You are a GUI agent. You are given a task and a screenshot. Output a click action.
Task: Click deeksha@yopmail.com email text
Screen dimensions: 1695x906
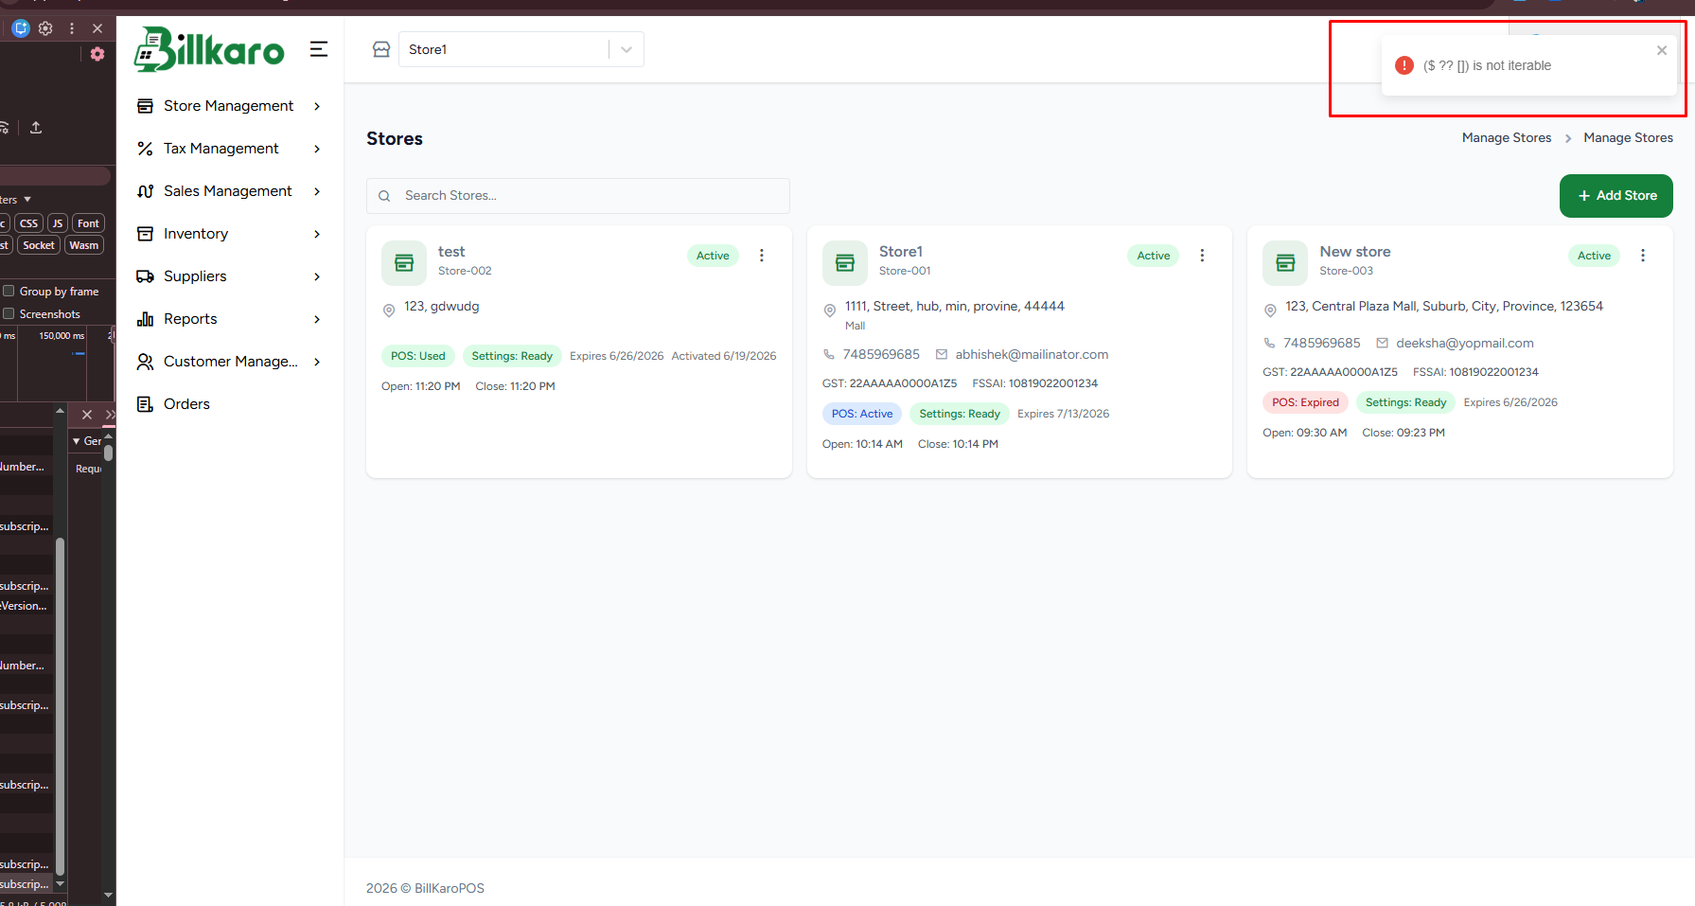coord(1465,344)
